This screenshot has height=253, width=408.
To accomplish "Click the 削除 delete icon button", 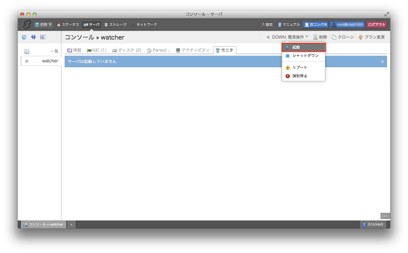I will [x=320, y=37].
